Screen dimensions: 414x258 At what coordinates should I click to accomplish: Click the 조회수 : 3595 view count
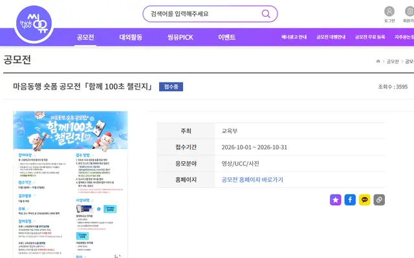point(393,86)
